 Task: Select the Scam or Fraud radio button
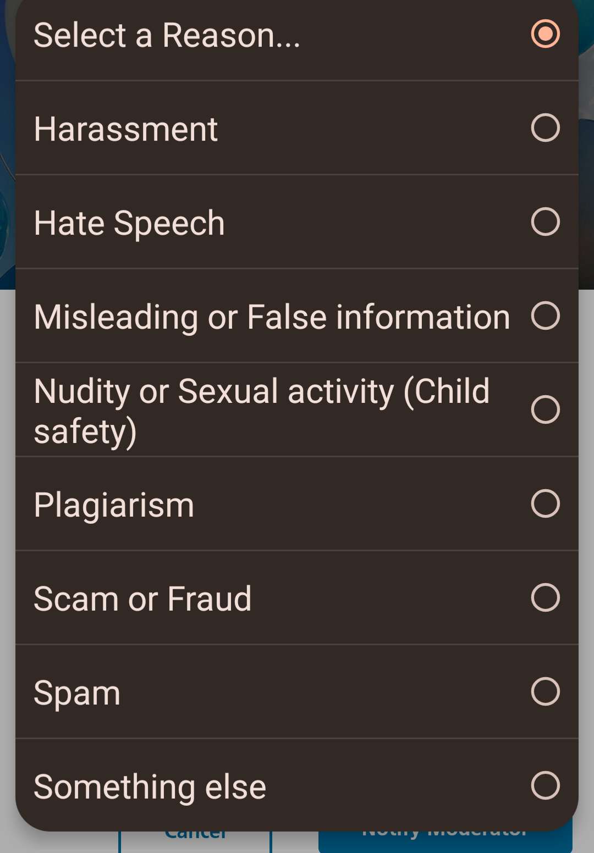pos(545,598)
